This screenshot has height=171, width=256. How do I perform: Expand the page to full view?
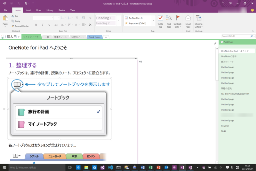pyautogui.click(x=215, y=44)
